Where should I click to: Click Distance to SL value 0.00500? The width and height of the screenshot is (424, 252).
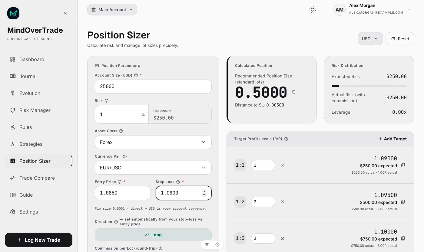click(x=275, y=105)
